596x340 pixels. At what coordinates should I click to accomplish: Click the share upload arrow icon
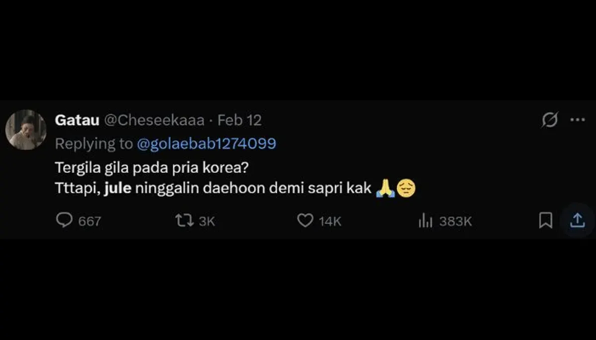[577, 221]
